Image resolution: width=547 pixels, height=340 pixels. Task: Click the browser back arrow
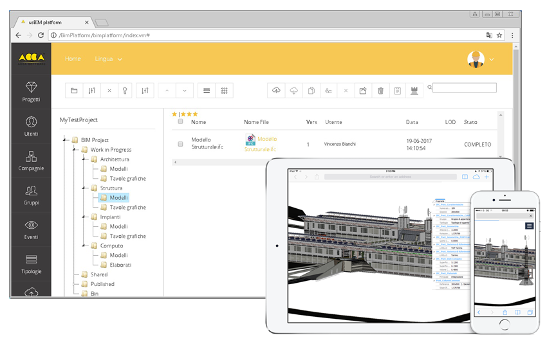[x=19, y=35]
